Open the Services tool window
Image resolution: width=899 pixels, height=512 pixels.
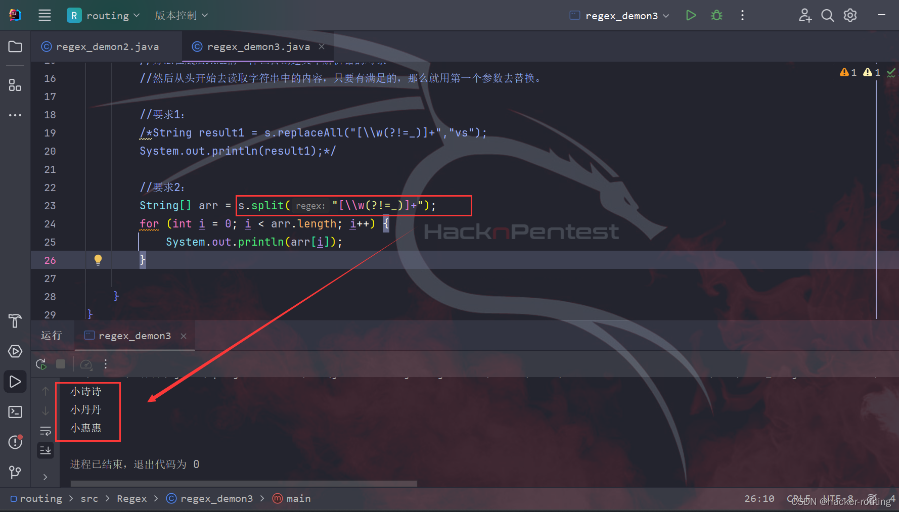pos(15,351)
